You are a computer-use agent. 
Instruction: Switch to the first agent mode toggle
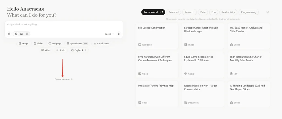pos(16,34)
